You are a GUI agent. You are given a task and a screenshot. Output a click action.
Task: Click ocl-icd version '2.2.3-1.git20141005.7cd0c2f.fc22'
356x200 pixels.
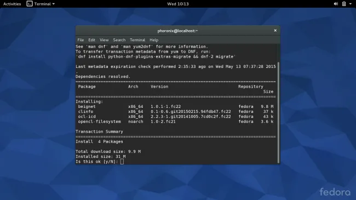coord(191,116)
